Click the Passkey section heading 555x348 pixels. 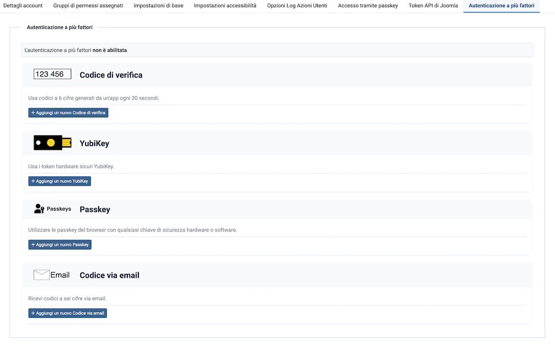pos(95,210)
